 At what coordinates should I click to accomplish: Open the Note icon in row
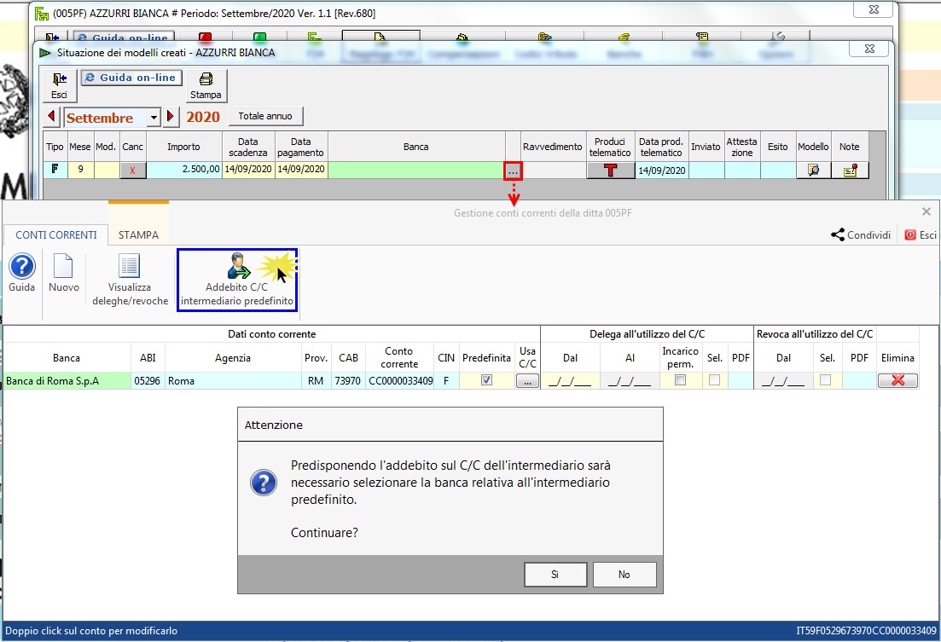pos(850,170)
